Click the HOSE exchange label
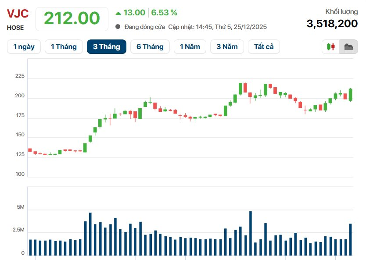The image size is (366, 260). coord(15,28)
